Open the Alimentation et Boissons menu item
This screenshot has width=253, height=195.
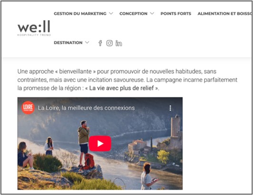(225, 14)
